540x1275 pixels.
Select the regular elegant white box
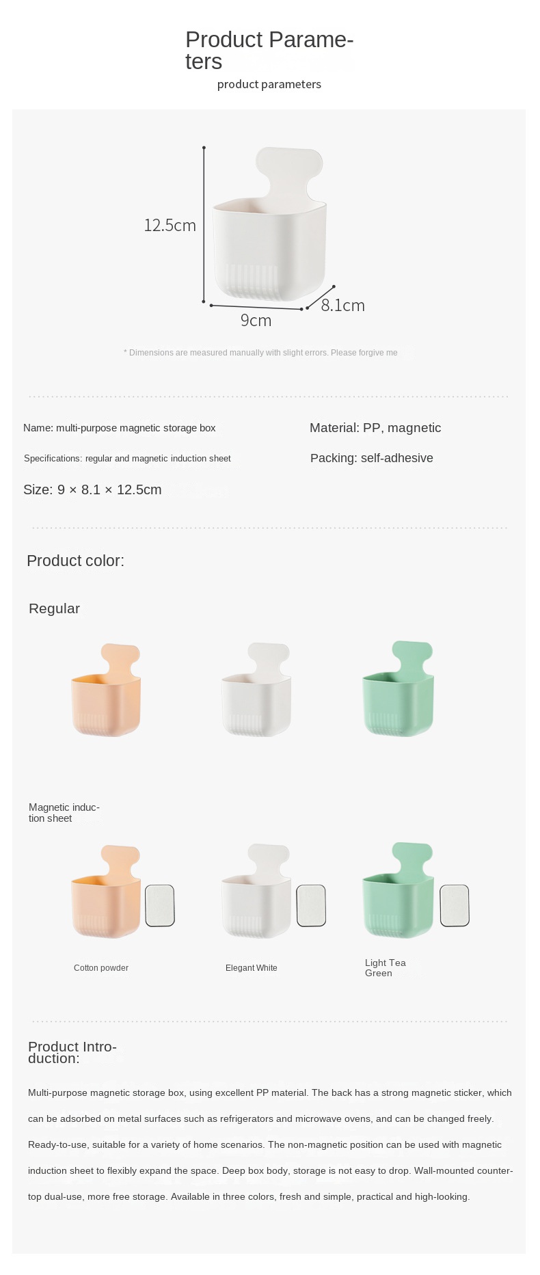click(x=256, y=692)
